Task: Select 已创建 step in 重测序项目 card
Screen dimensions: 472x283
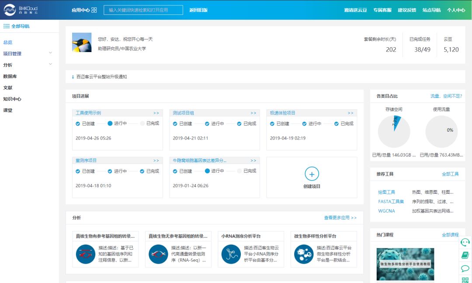Action: (x=78, y=171)
